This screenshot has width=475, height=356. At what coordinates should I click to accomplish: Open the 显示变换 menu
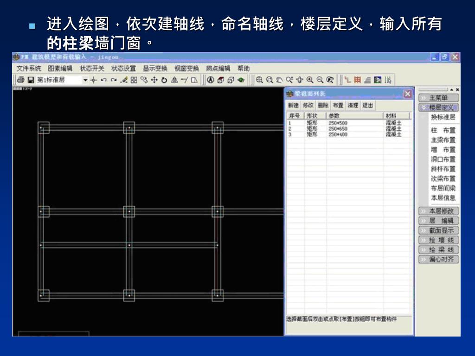[x=155, y=69]
